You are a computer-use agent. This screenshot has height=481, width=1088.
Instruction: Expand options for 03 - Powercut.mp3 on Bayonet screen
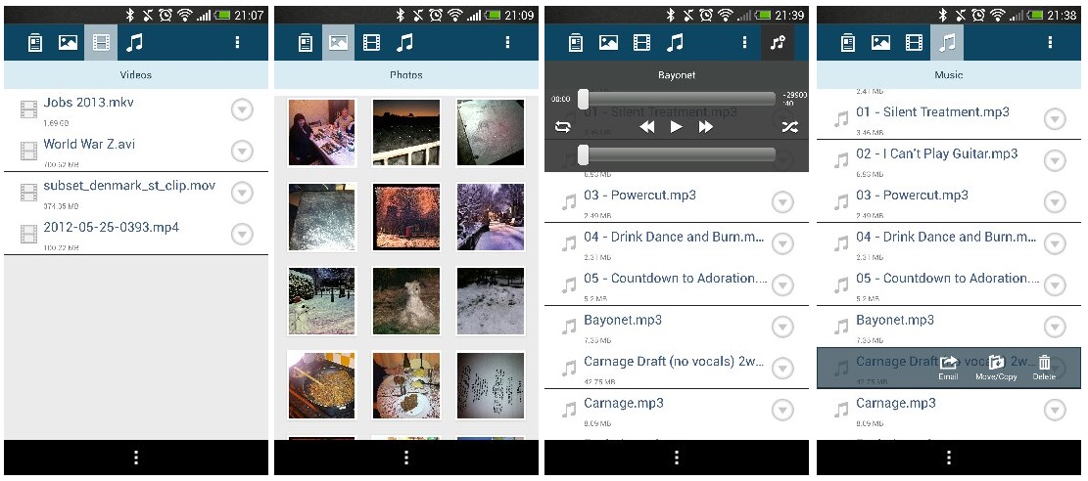pyautogui.click(x=782, y=202)
